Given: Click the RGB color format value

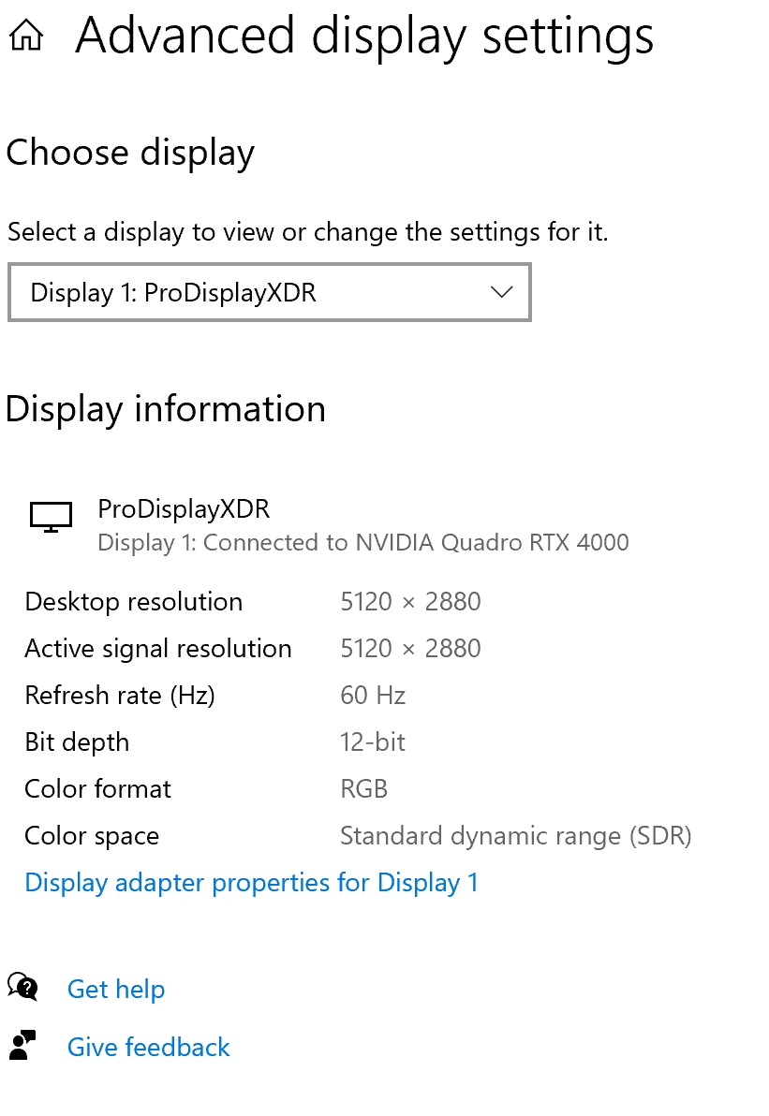Looking at the screenshot, I should click(363, 788).
